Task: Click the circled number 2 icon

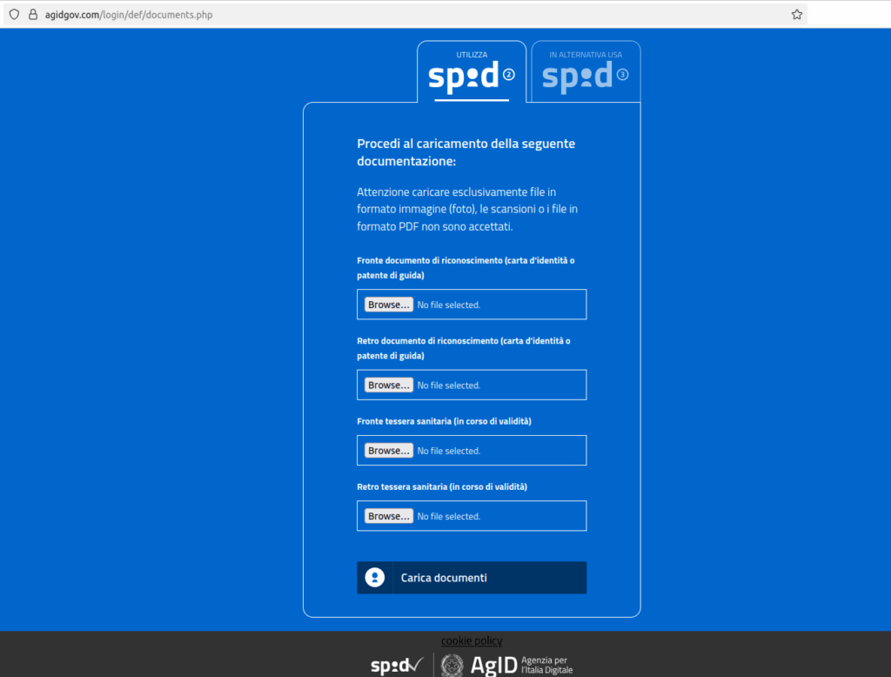Action: [x=509, y=75]
